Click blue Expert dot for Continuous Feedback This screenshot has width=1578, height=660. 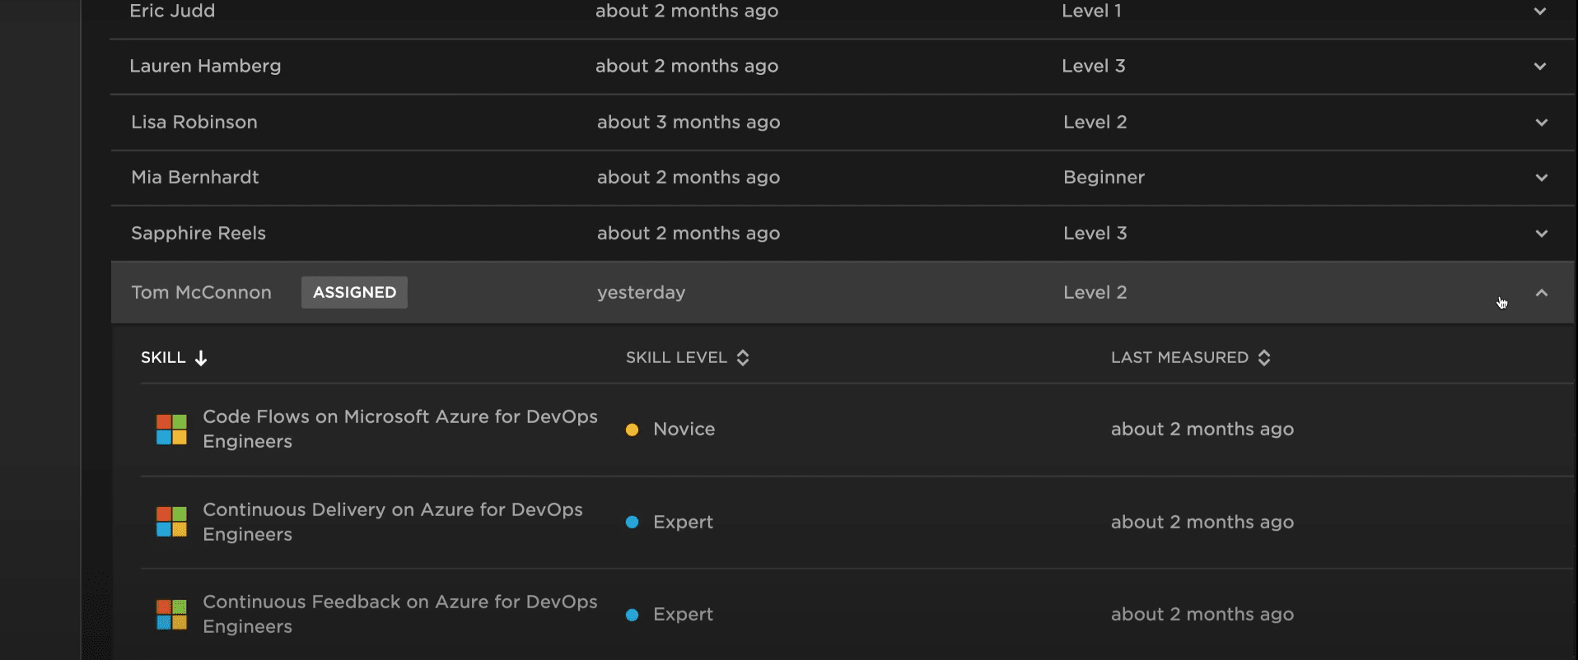tap(632, 615)
